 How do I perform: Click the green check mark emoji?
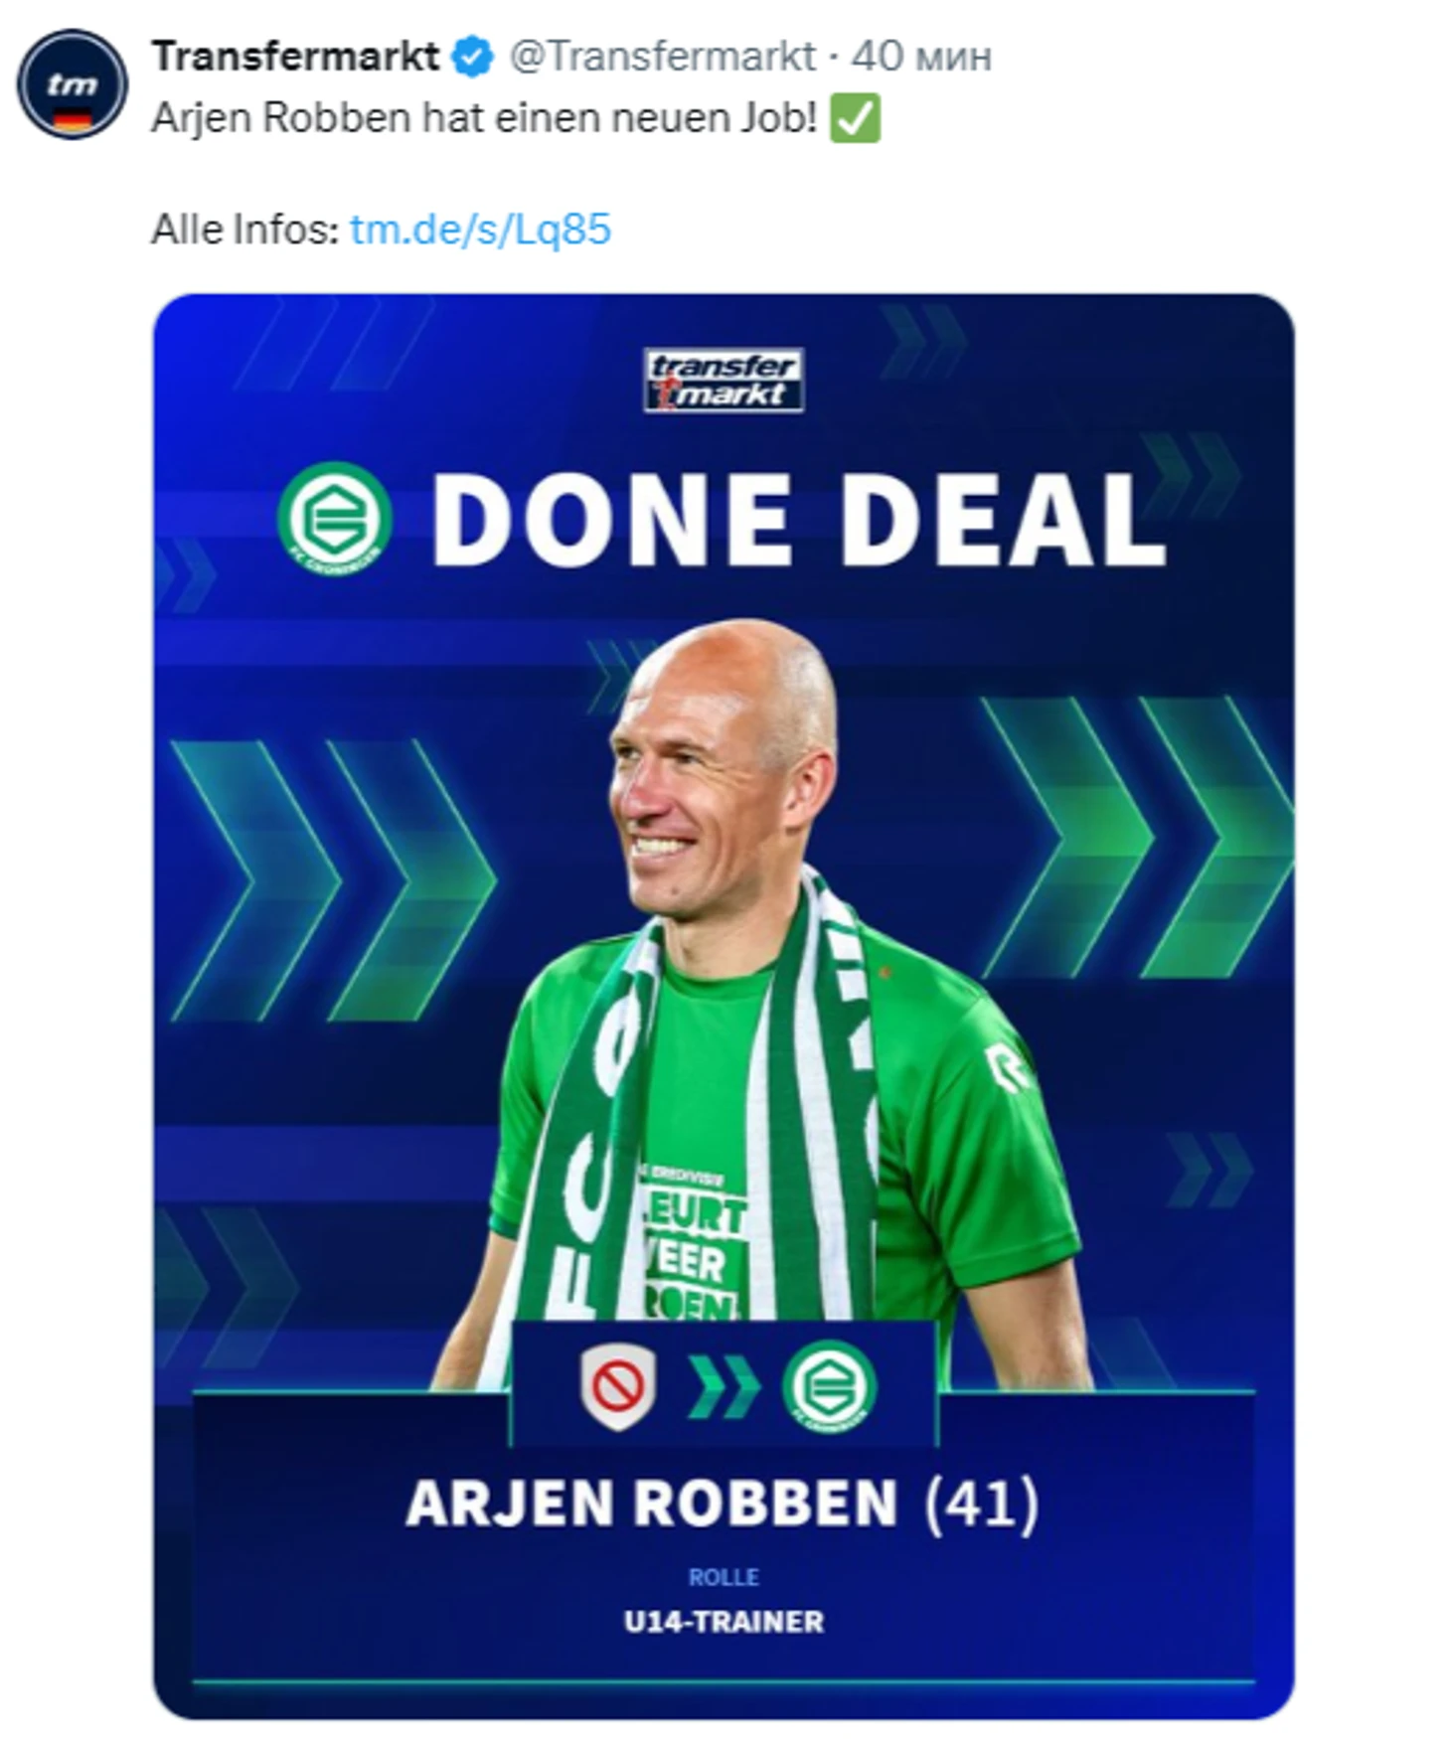click(x=855, y=118)
